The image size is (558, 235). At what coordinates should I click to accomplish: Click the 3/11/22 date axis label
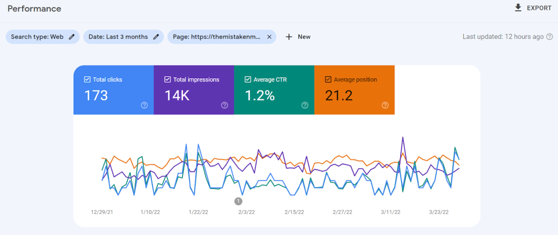pos(390,212)
